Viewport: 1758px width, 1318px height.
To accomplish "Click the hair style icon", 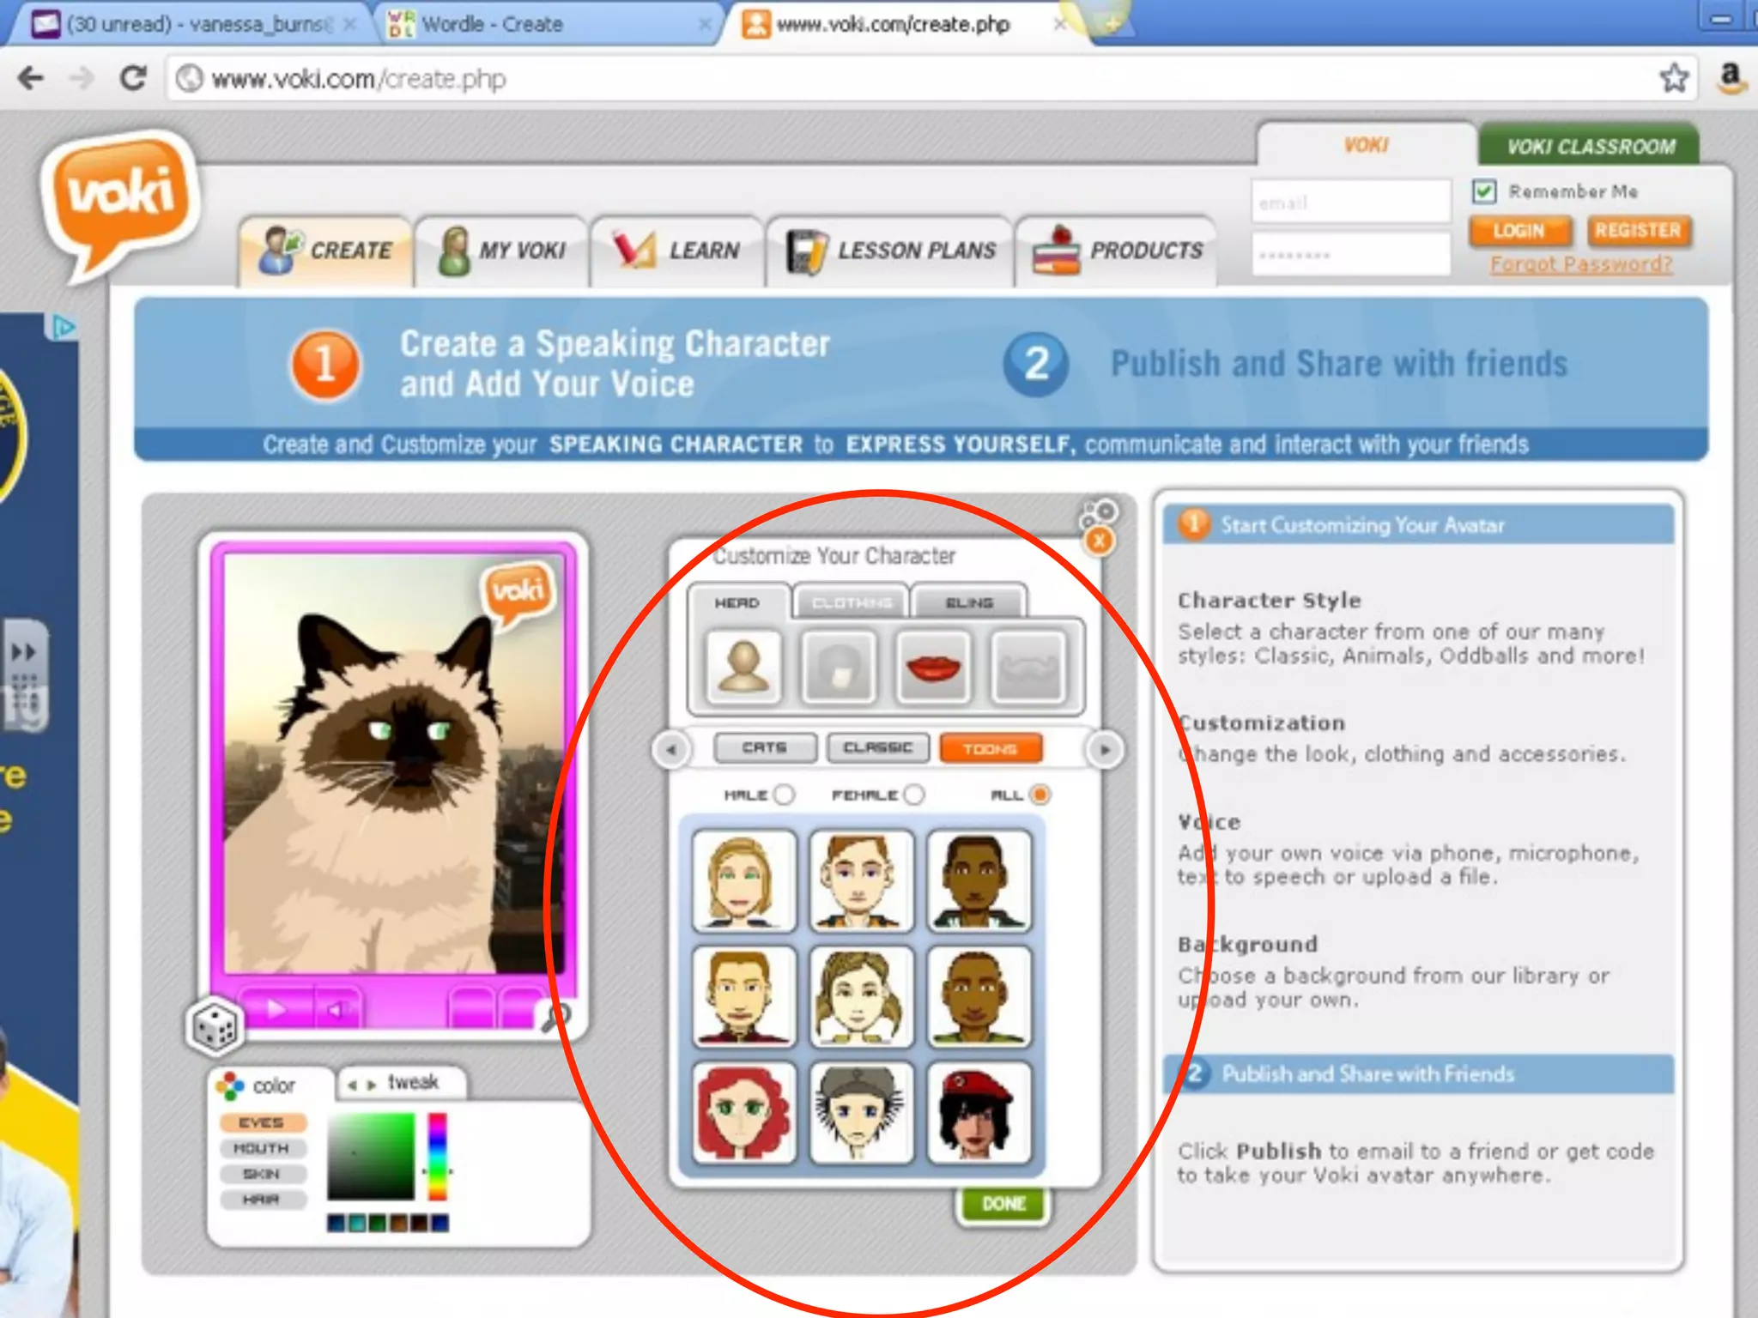I will click(x=839, y=667).
